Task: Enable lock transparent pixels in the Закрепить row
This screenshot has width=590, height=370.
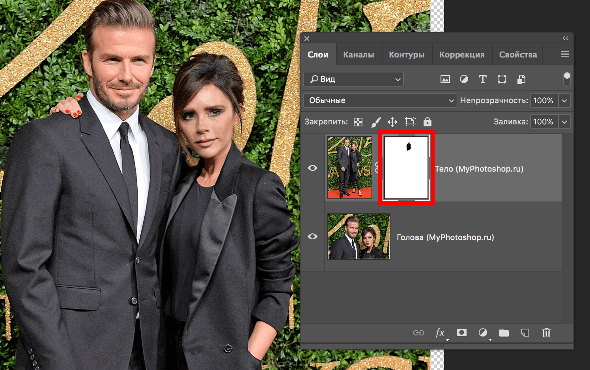Action: point(357,122)
